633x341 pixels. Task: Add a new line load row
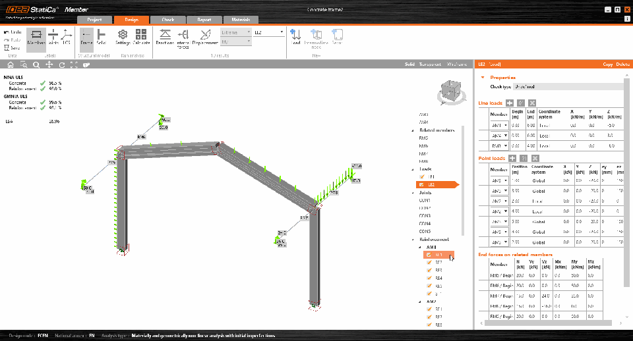point(510,103)
